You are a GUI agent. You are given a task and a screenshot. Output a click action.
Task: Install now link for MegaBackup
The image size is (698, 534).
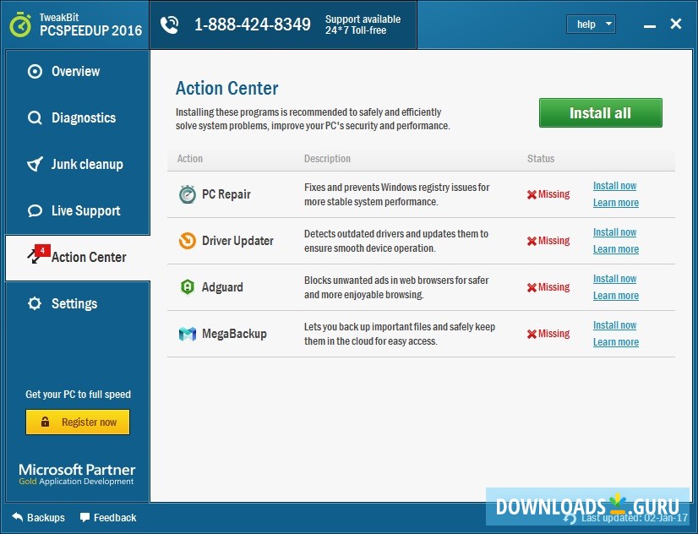pos(614,324)
